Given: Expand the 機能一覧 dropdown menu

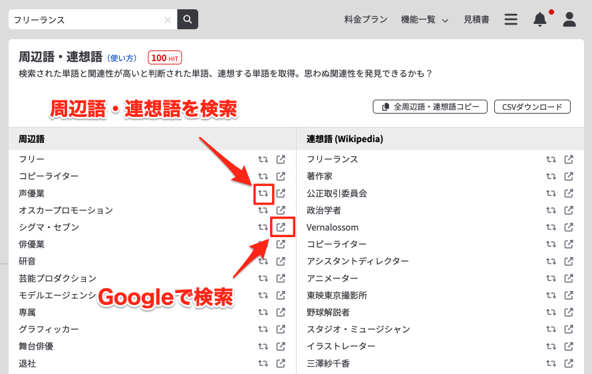Looking at the screenshot, I should coord(424,20).
